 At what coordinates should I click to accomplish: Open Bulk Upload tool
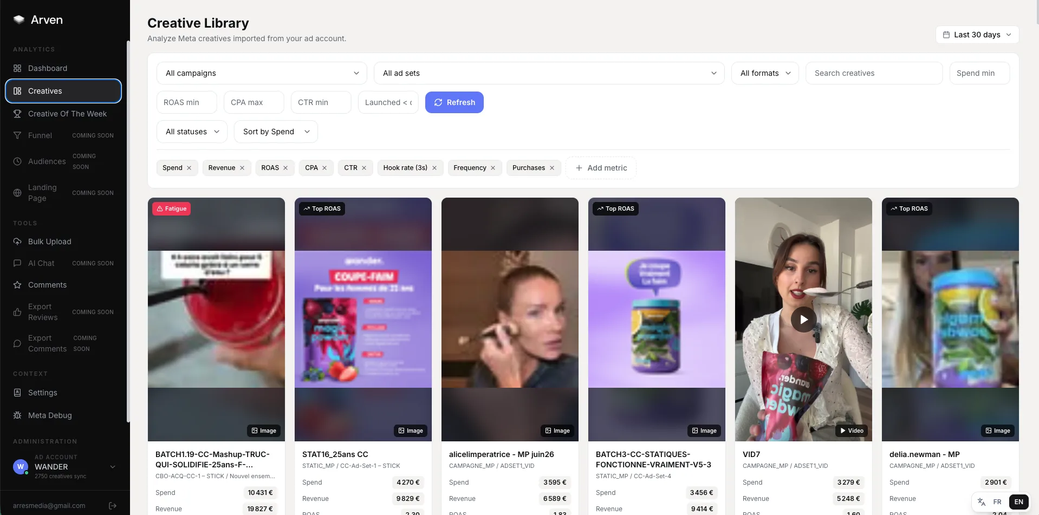coord(63,242)
